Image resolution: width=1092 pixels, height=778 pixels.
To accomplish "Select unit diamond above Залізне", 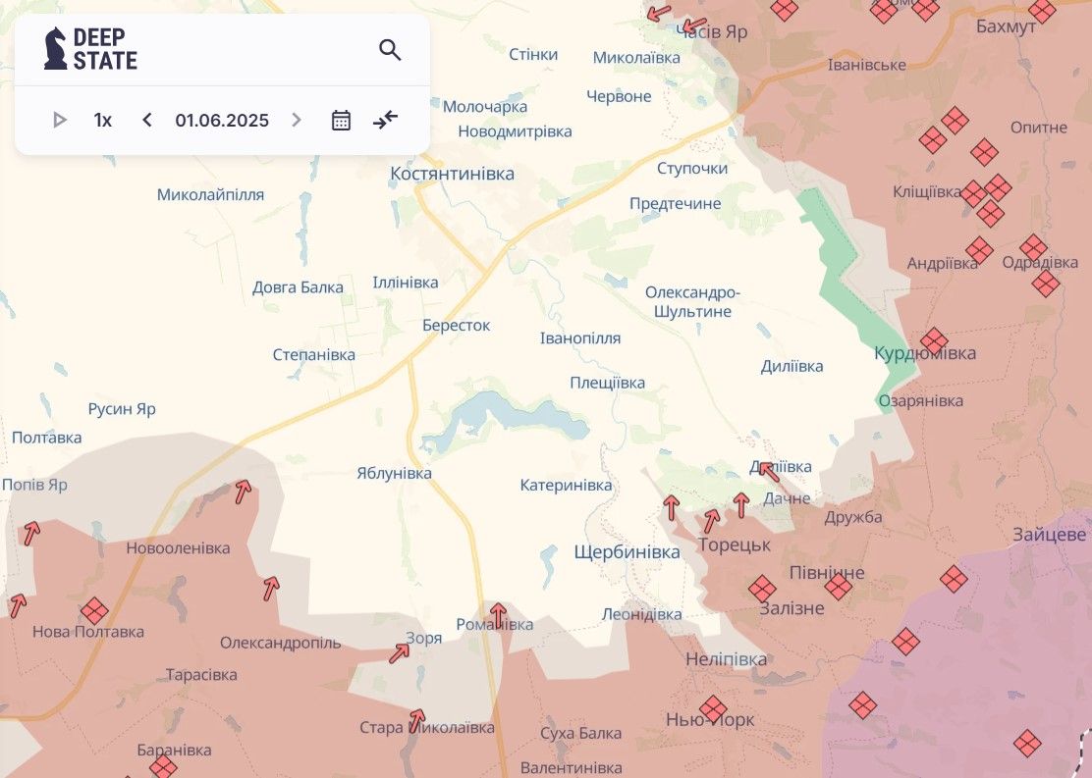I will point(762,589).
